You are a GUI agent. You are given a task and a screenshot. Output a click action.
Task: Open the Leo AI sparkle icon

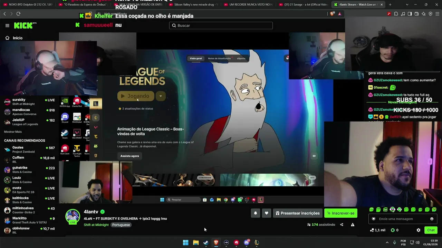click(423, 14)
